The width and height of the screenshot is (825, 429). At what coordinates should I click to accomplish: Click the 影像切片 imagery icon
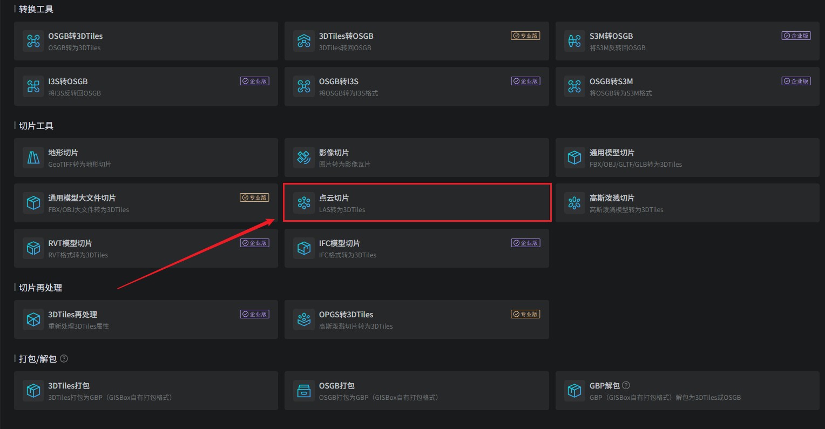pyautogui.click(x=304, y=158)
